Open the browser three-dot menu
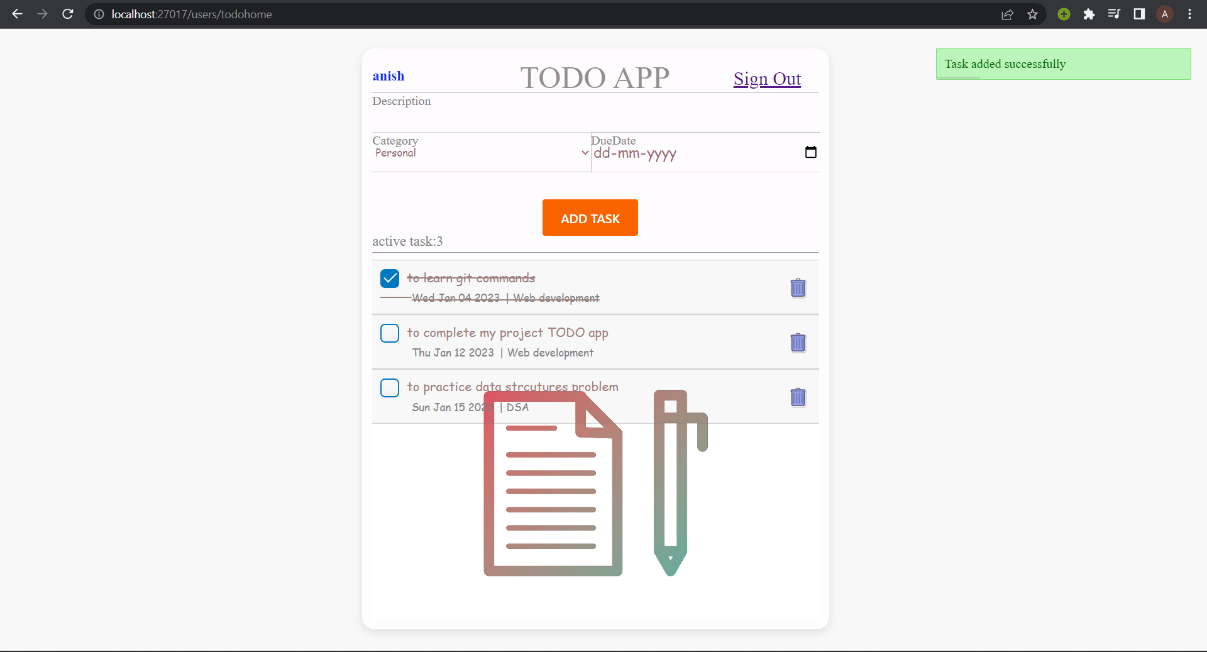The image size is (1207, 652). (1189, 14)
